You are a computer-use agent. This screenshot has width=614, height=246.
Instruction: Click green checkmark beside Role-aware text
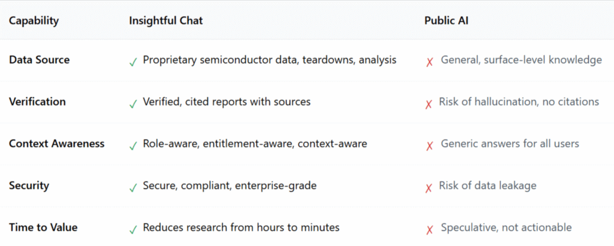tap(133, 145)
